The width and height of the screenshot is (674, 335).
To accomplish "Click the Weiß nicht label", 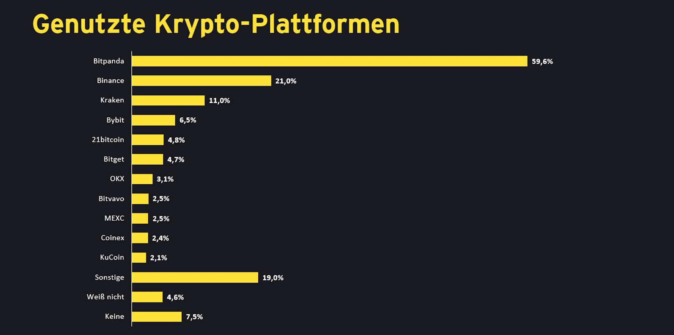I will pos(105,297).
